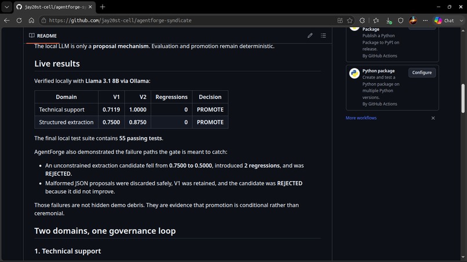Image resolution: width=467 pixels, height=262 pixels.
Task: Add page to favorites star
Action: pyautogui.click(x=349, y=20)
